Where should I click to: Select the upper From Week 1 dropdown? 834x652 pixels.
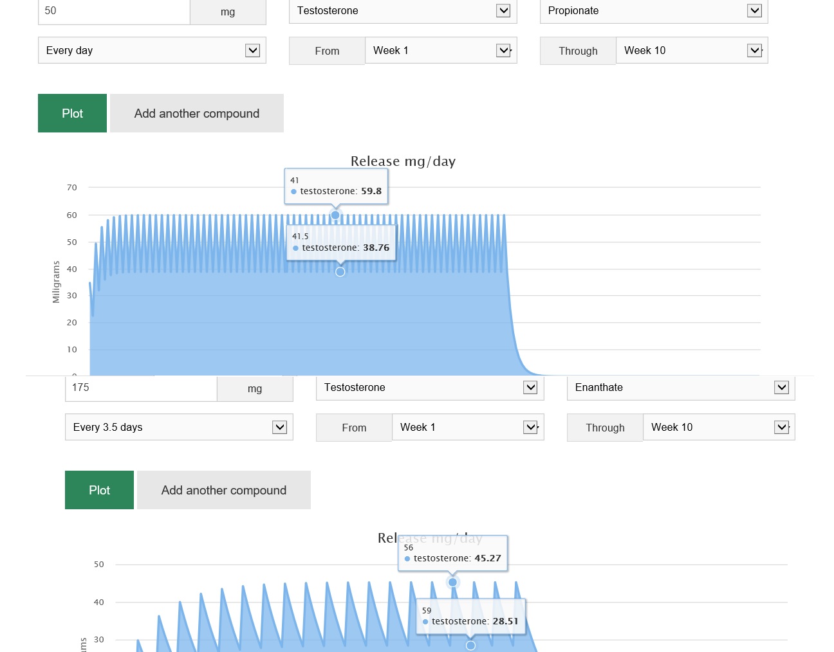441,51
